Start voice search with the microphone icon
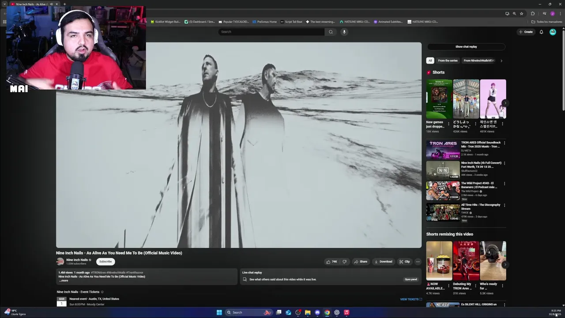This screenshot has height=318, width=565. (x=344, y=32)
